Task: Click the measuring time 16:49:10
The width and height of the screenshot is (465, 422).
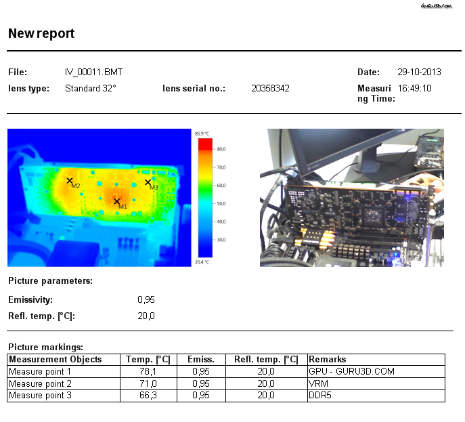Action: tap(415, 88)
